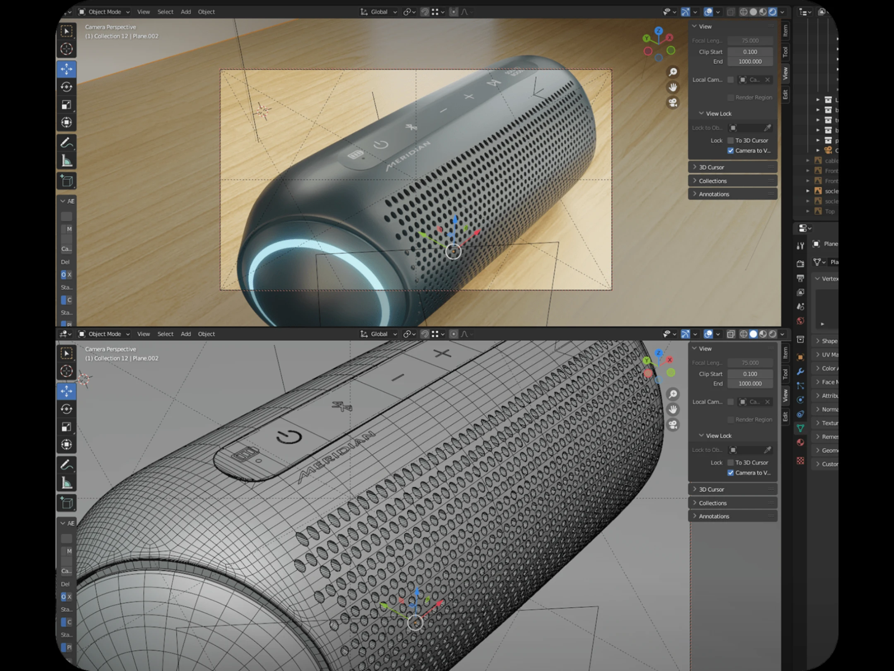This screenshot has height=671, width=894.
Task: Choose the Measure tool in the top viewport
Action: click(66, 161)
